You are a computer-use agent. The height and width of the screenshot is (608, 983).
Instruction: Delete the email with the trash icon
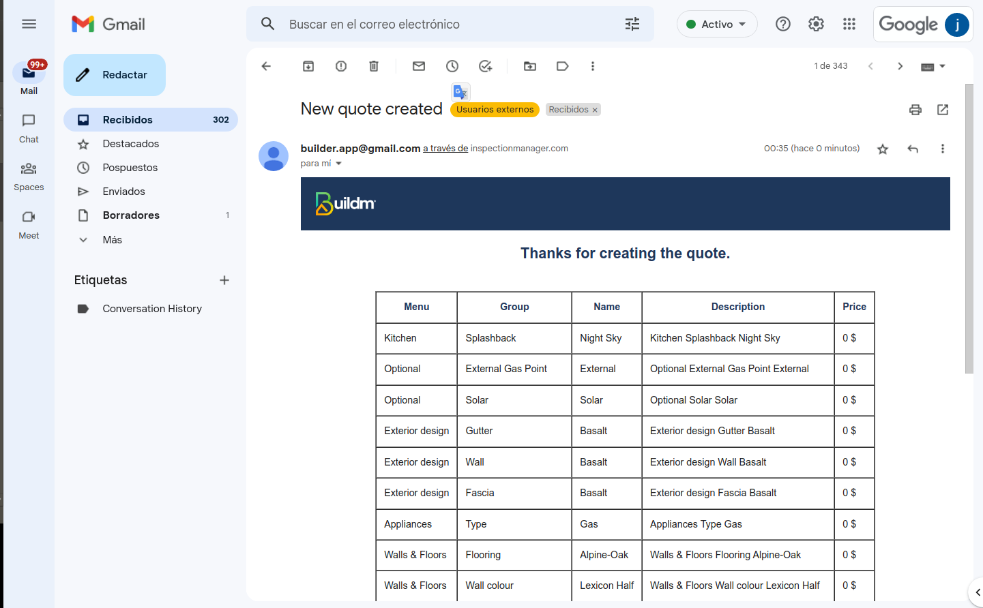pos(374,66)
